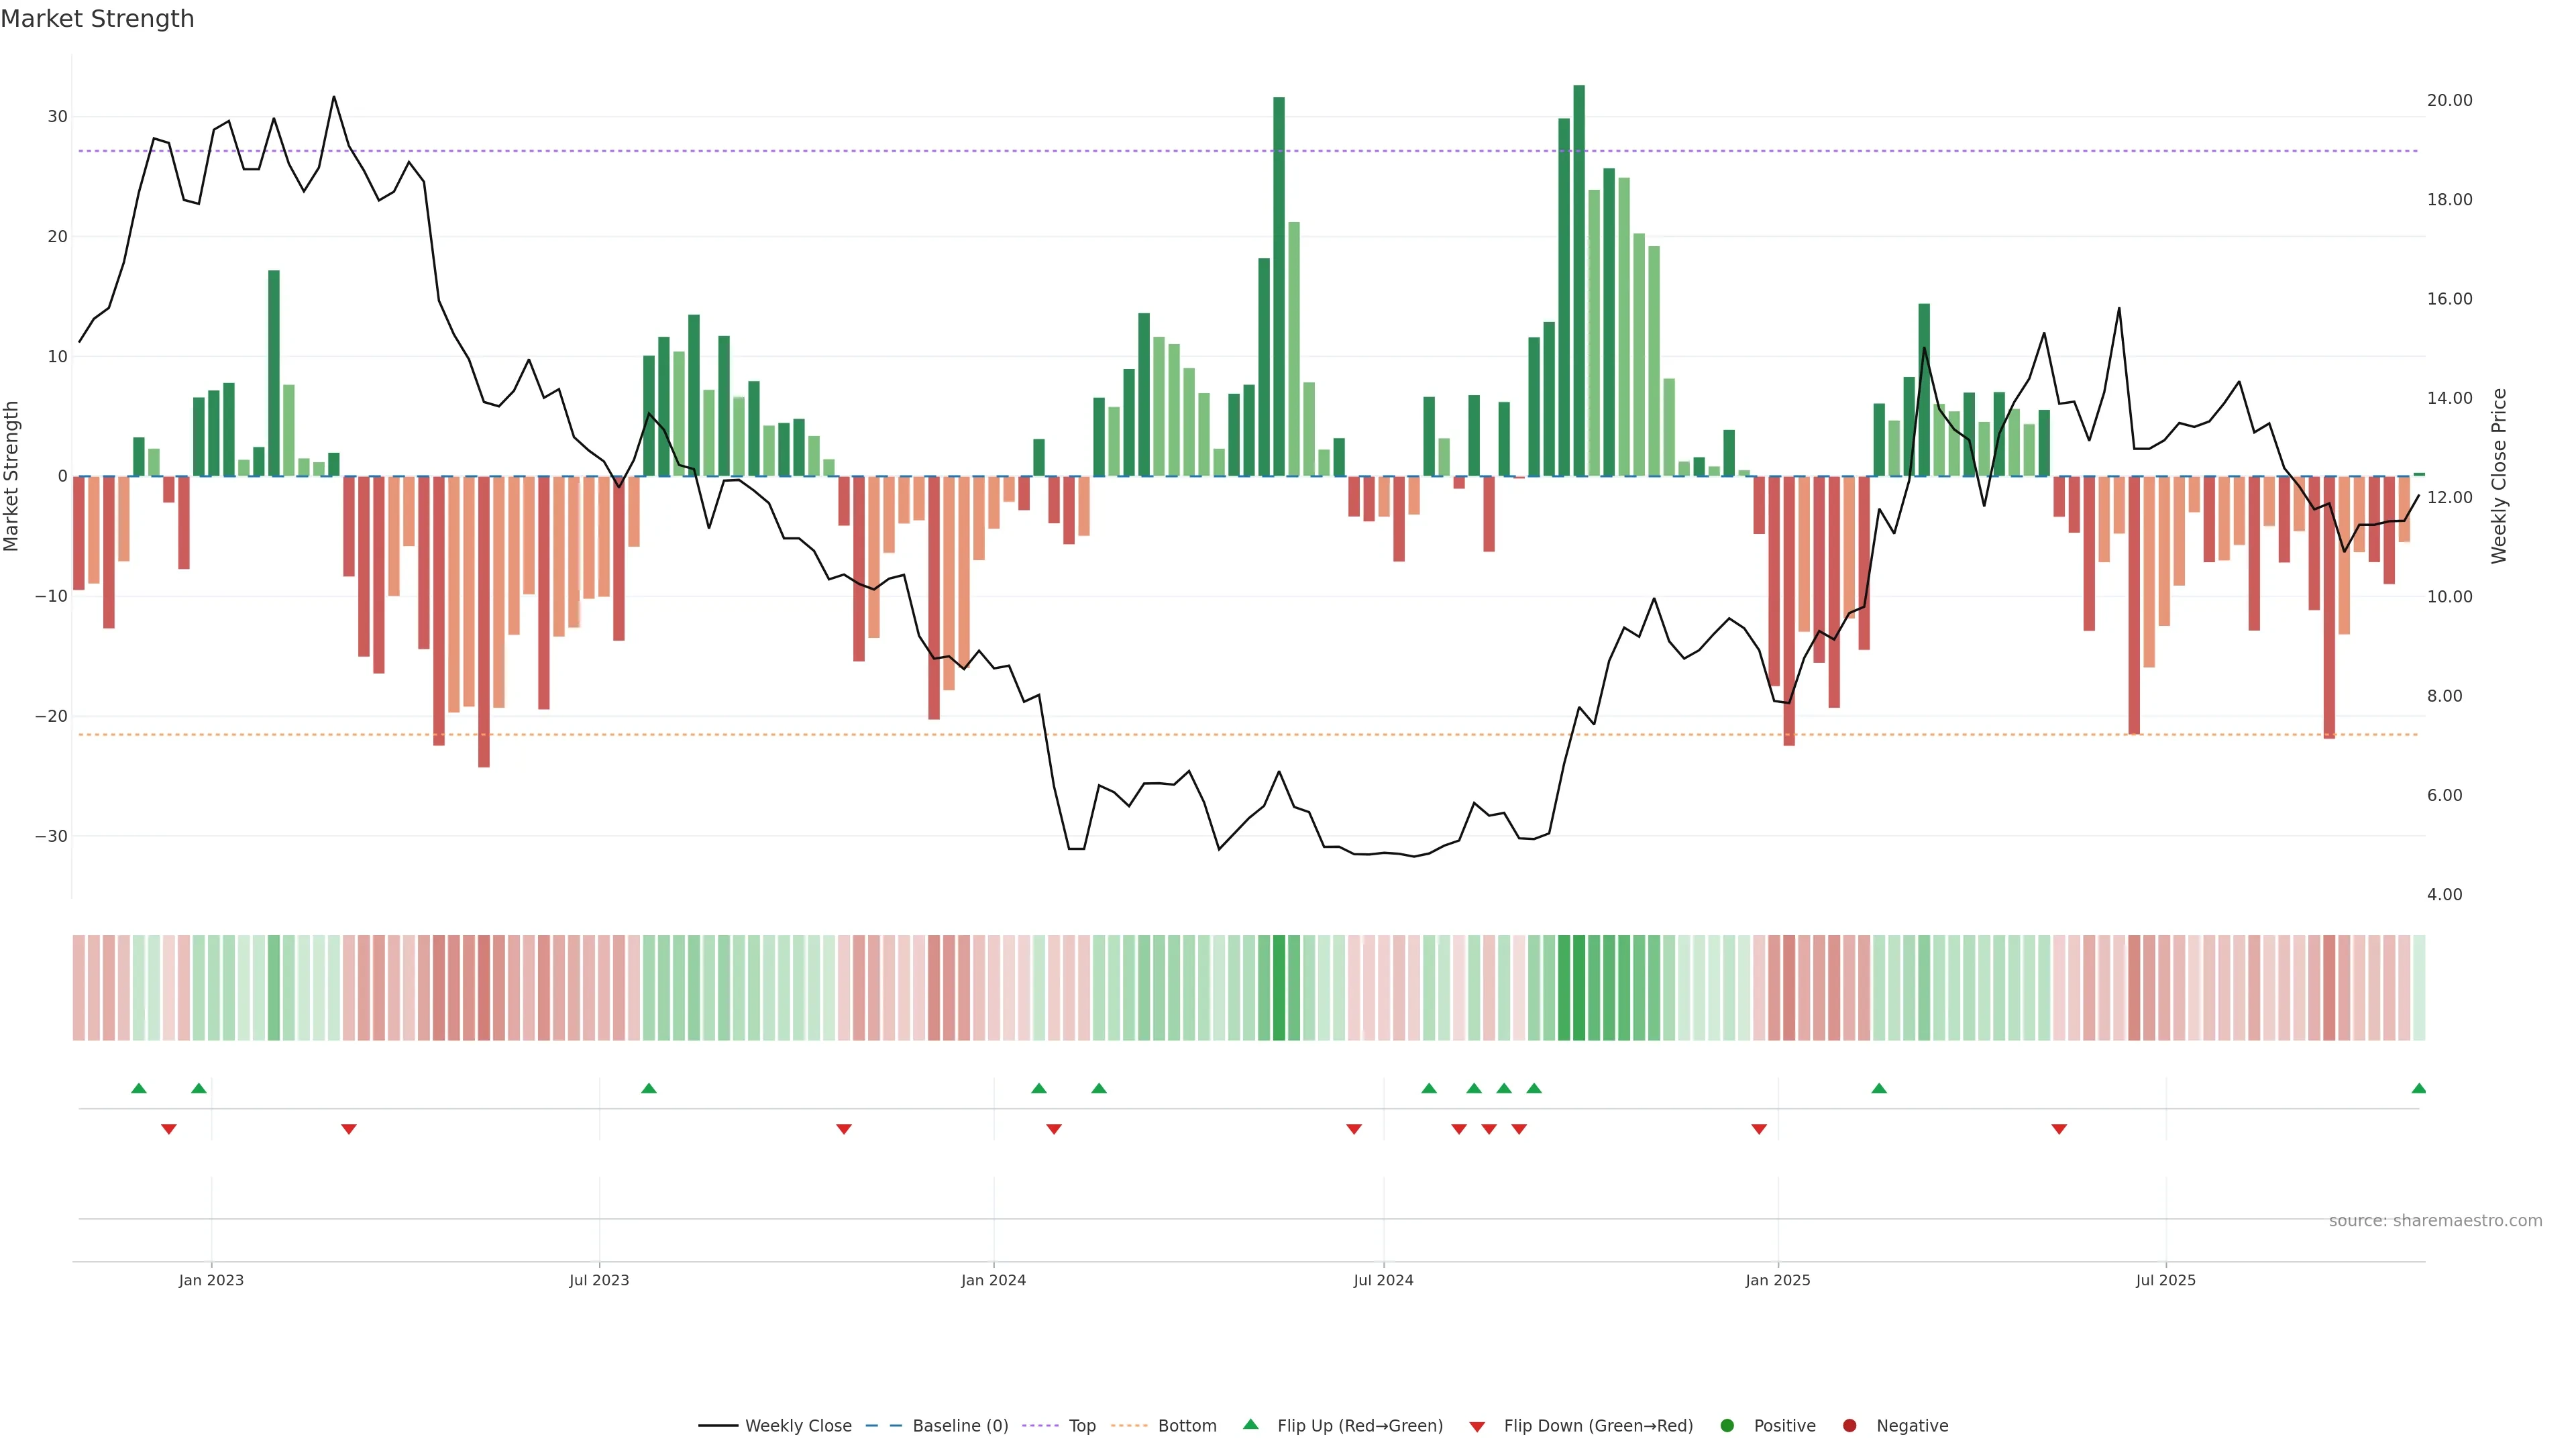2576x1449 pixels.
Task: Click the Jan 2024 x-axis label
Action: [x=993, y=1280]
